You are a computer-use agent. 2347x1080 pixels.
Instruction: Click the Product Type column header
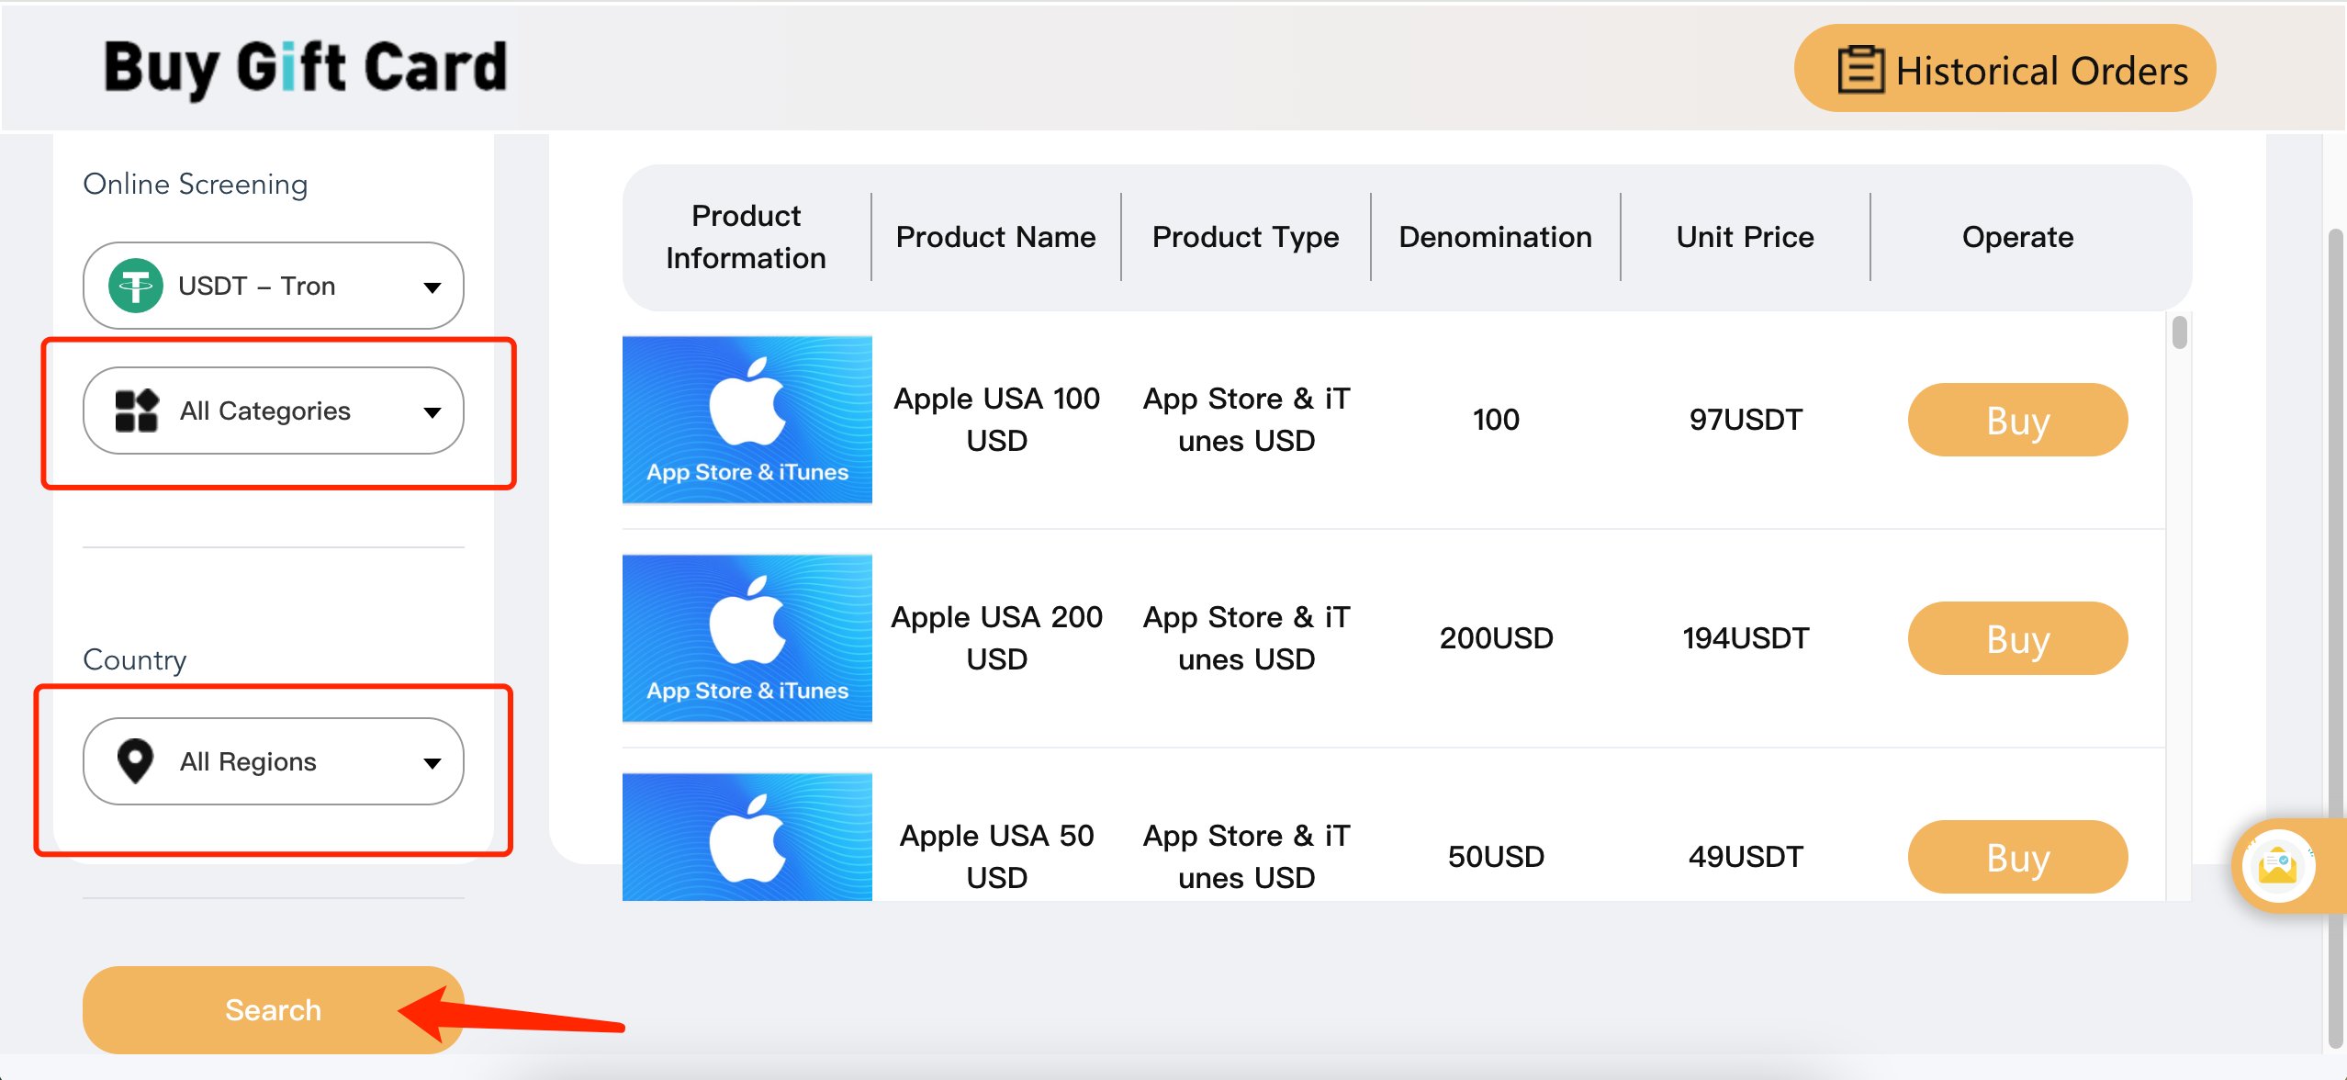[1246, 237]
